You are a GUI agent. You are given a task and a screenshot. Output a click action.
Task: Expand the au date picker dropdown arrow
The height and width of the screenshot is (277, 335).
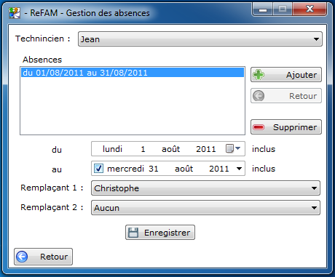(239, 169)
